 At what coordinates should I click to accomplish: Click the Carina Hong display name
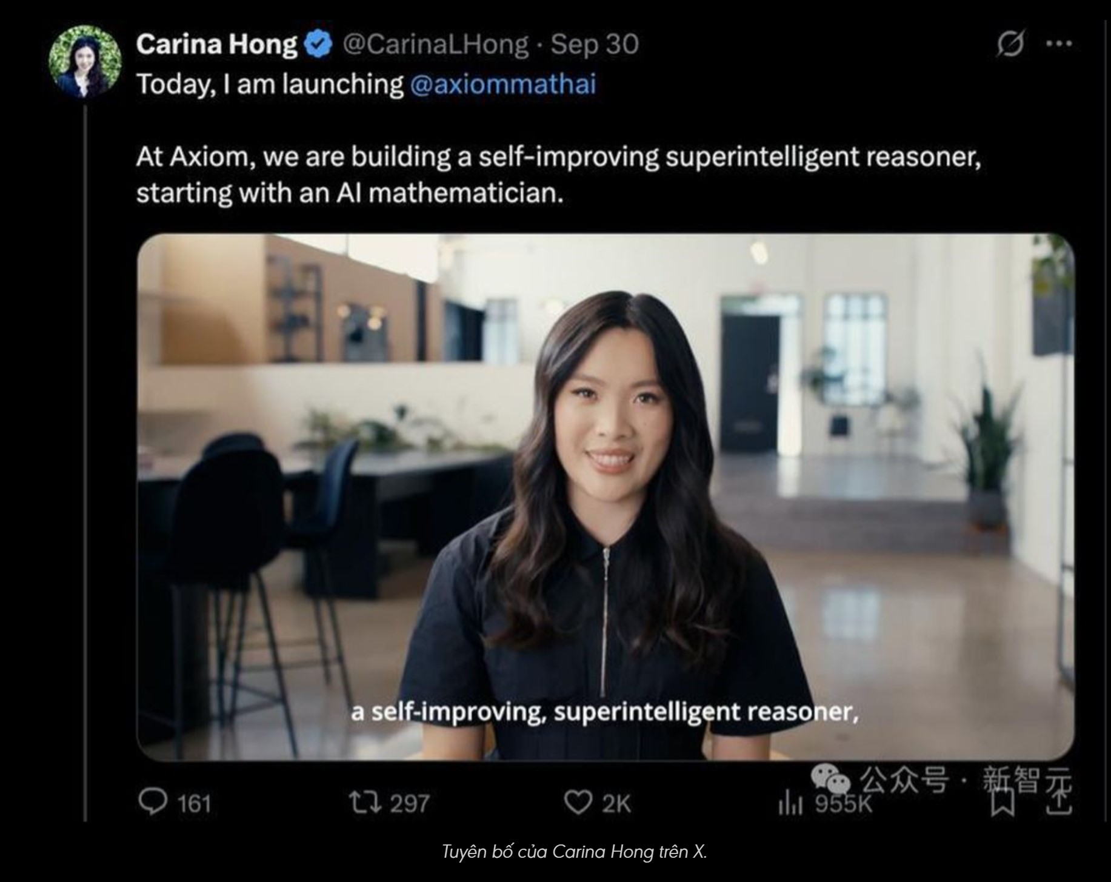tap(216, 45)
